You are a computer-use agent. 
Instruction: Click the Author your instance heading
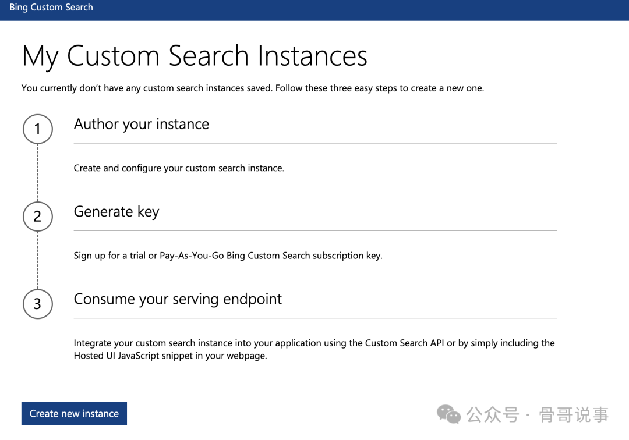pyautogui.click(x=142, y=124)
